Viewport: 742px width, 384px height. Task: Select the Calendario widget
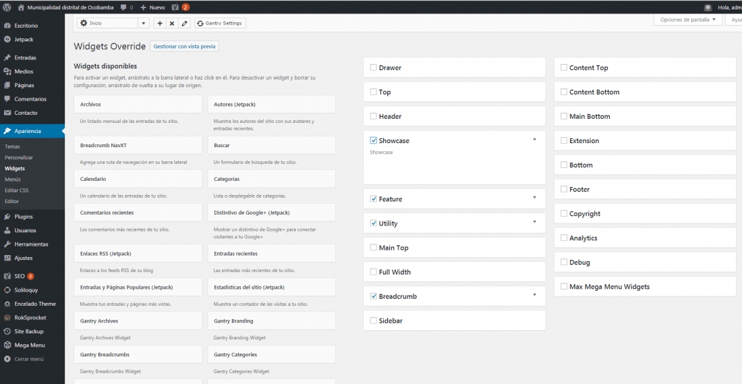138,179
